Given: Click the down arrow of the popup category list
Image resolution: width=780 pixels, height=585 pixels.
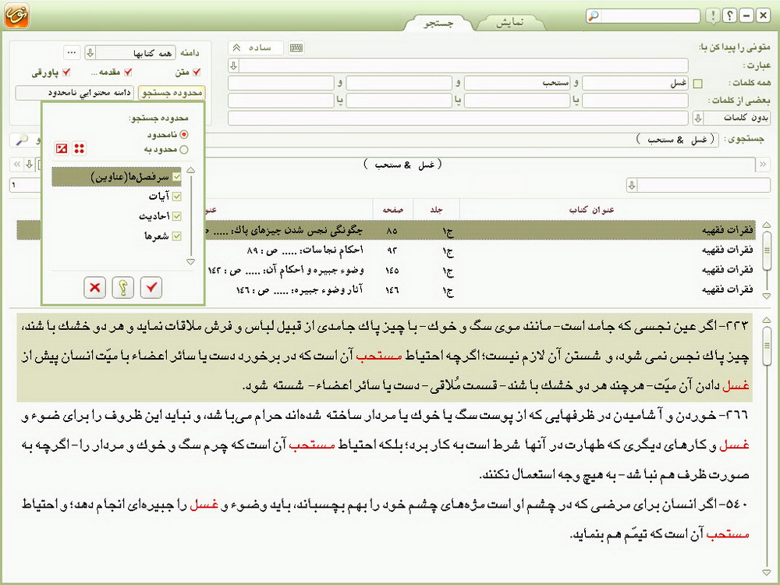Looking at the screenshot, I should click(190, 261).
